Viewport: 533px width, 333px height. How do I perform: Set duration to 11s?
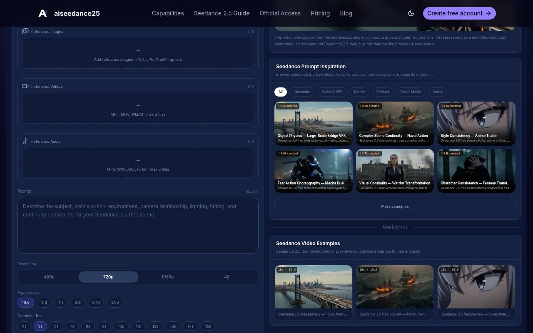tap(138, 326)
